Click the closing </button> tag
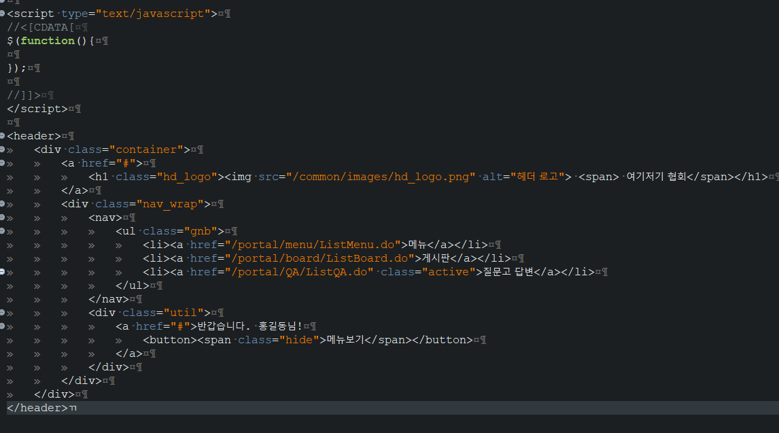 [442, 340]
